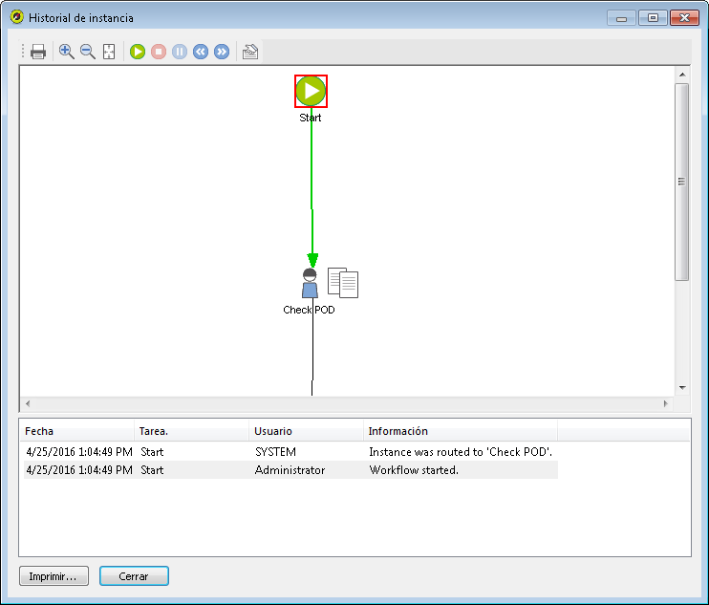
Task: Sort by the Fecha column header
Action: tap(76, 431)
